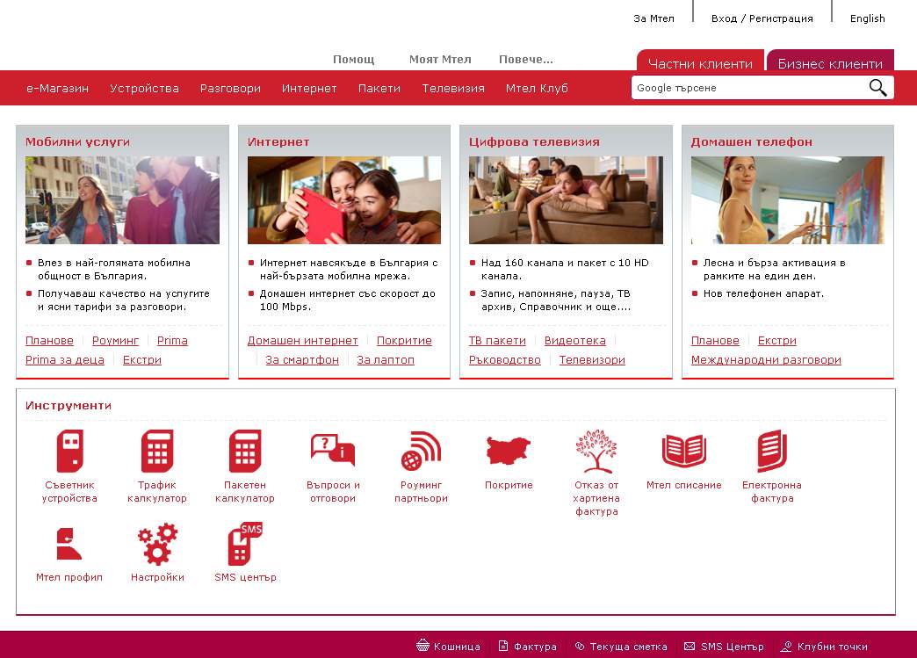The width and height of the screenshot is (917, 658).
Task: Open Кошница basket in footer bar
Action: (x=448, y=647)
